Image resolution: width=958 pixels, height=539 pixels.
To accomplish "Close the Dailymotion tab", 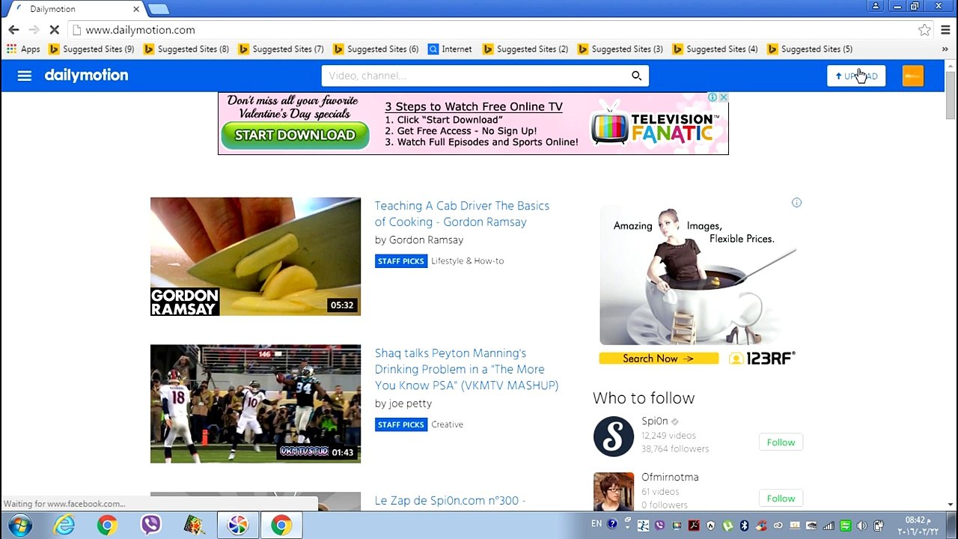I will click(x=136, y=9).
